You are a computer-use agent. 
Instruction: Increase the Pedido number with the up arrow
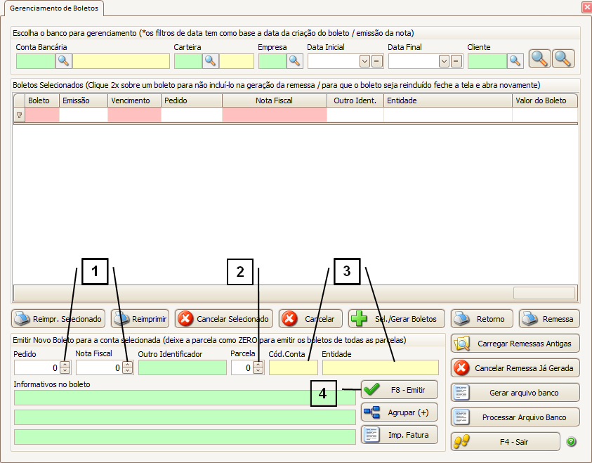[x=65, y=364]
